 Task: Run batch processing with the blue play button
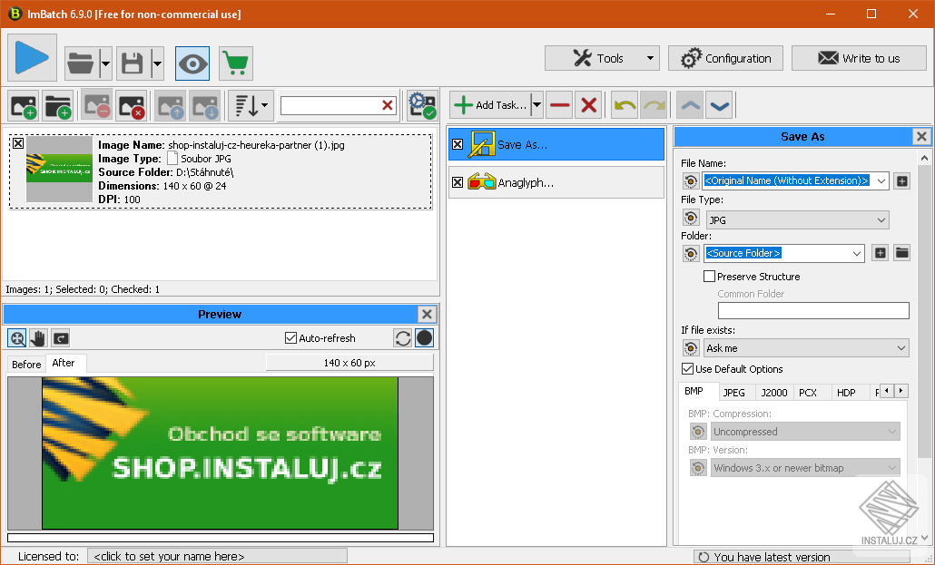pos(32,58)
